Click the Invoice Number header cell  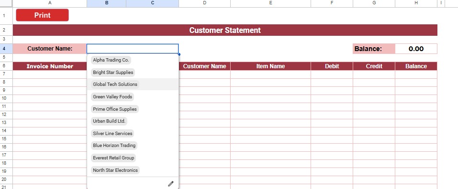pos(50,66)
